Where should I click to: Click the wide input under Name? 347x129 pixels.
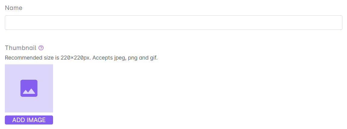tap(173, 23)
